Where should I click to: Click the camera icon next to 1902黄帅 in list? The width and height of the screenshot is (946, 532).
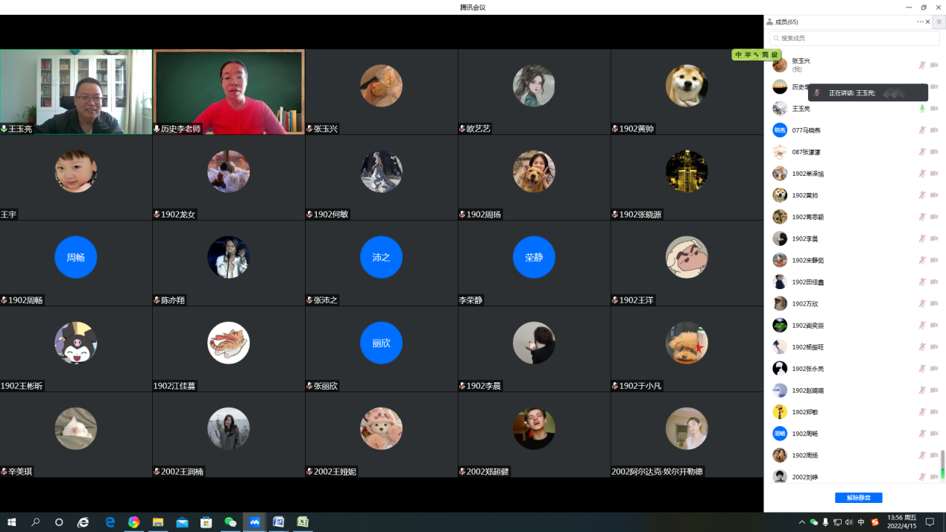point(934,195)
